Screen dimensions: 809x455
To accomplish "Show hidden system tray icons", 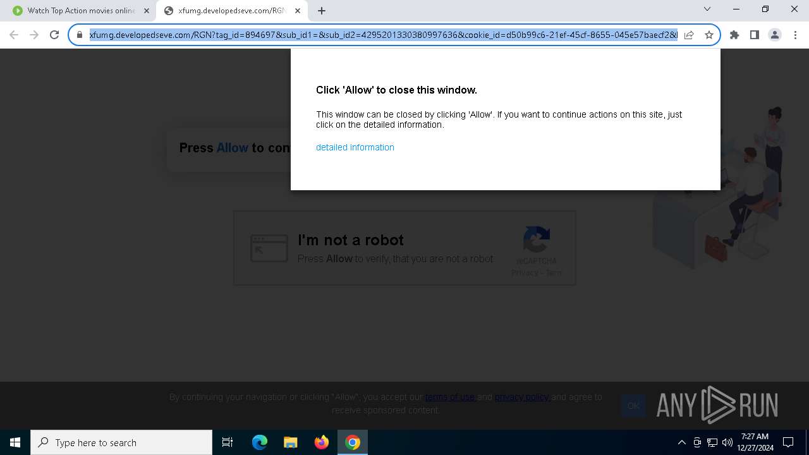I will [681, 442].
